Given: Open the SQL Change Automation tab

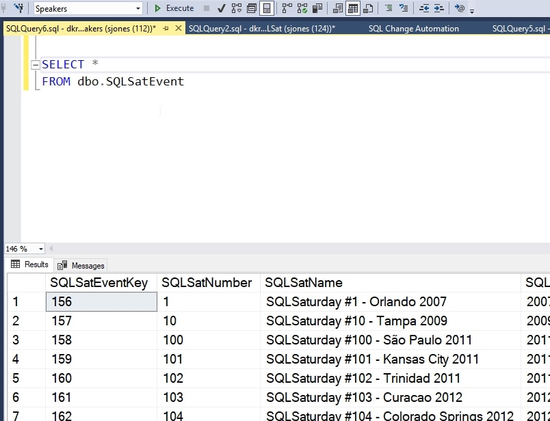Looking at the screenshot, I should click(414, 29).
